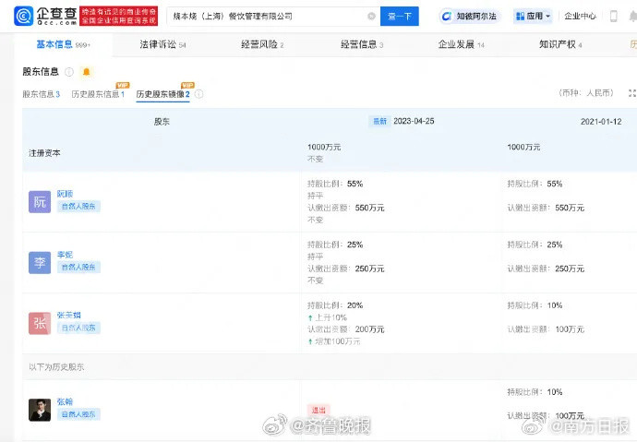Screen dimensions: 637x442
Task: Click the blue 李 shareholder avatar
Action: click(x=40, y=262)
